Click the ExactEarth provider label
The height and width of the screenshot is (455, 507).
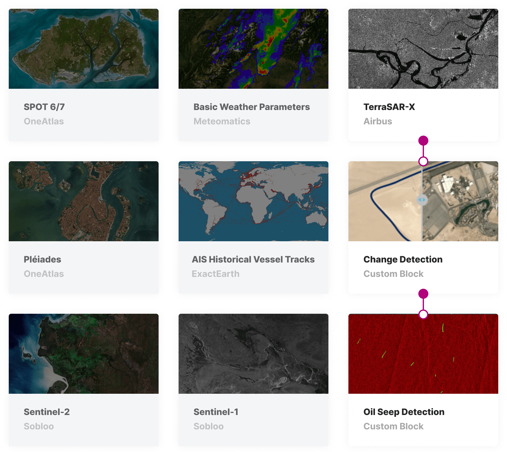point(215,274)
